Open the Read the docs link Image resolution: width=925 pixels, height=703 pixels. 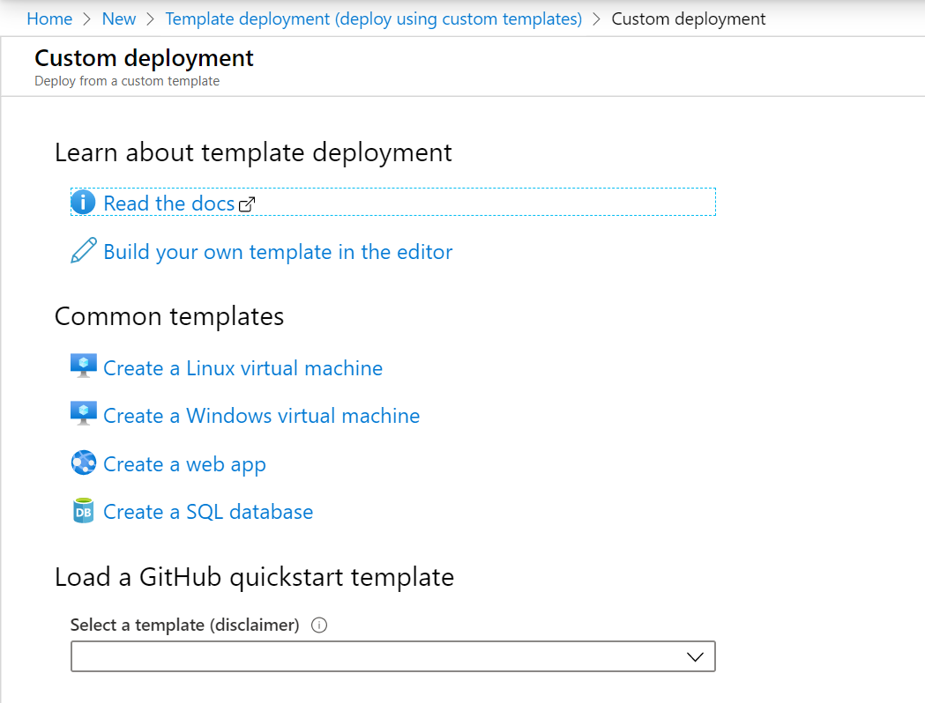pos(168,203)
